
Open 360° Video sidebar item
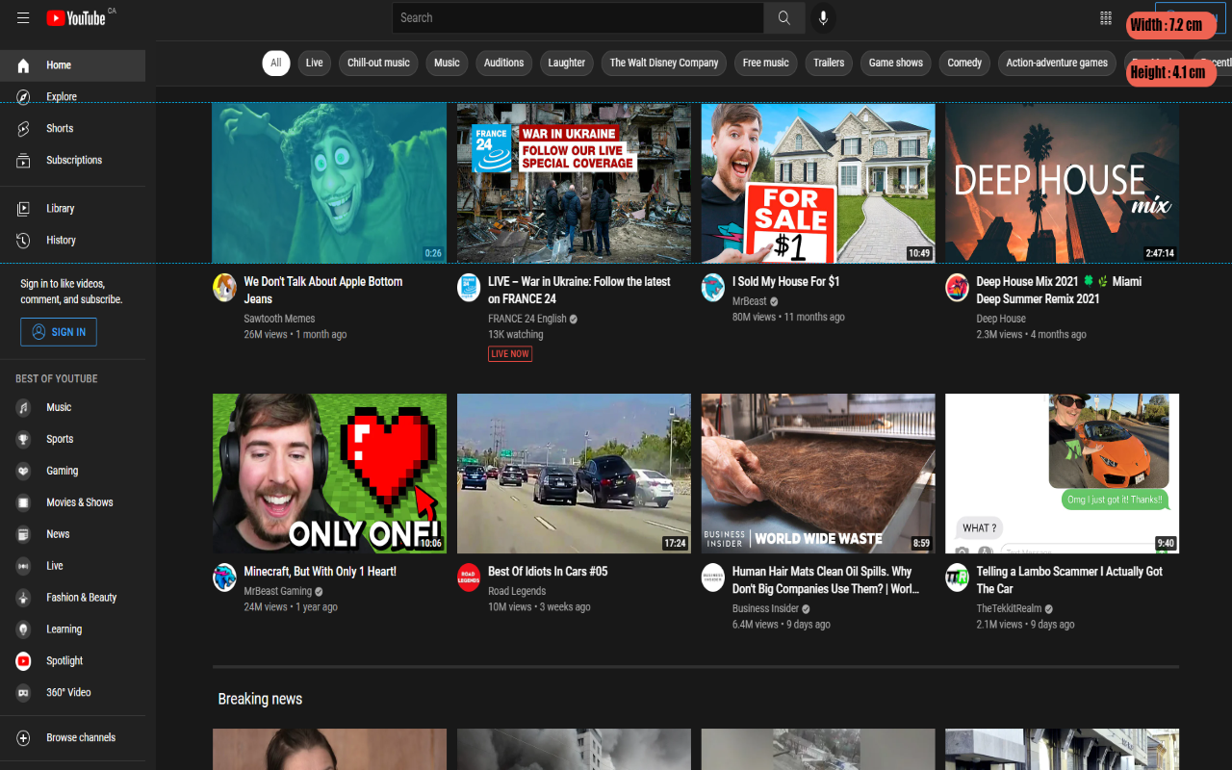[72, 693]
